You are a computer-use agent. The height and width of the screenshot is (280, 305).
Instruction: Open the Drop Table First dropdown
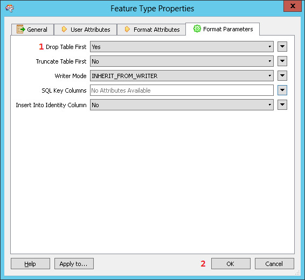[182, 47]
